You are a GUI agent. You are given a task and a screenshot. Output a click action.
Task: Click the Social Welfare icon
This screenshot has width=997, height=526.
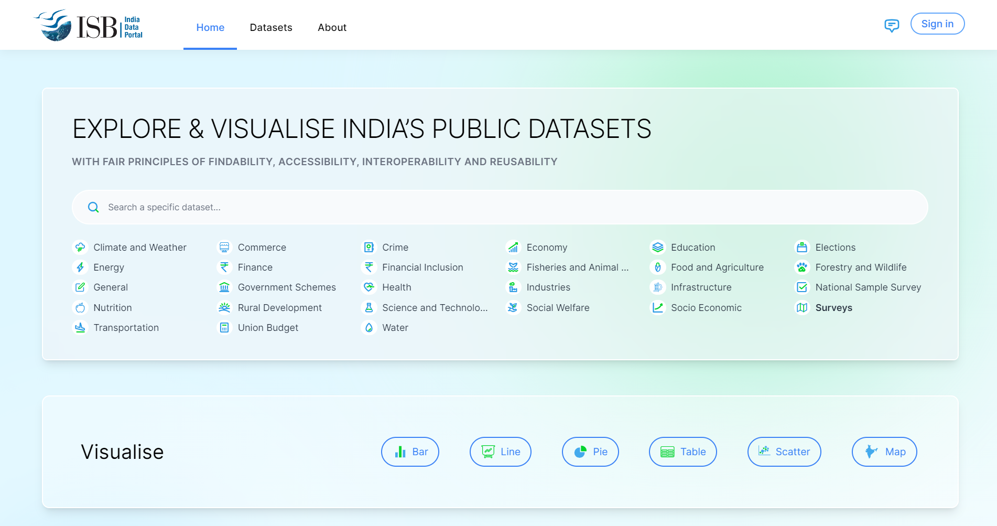pos(513,307)
